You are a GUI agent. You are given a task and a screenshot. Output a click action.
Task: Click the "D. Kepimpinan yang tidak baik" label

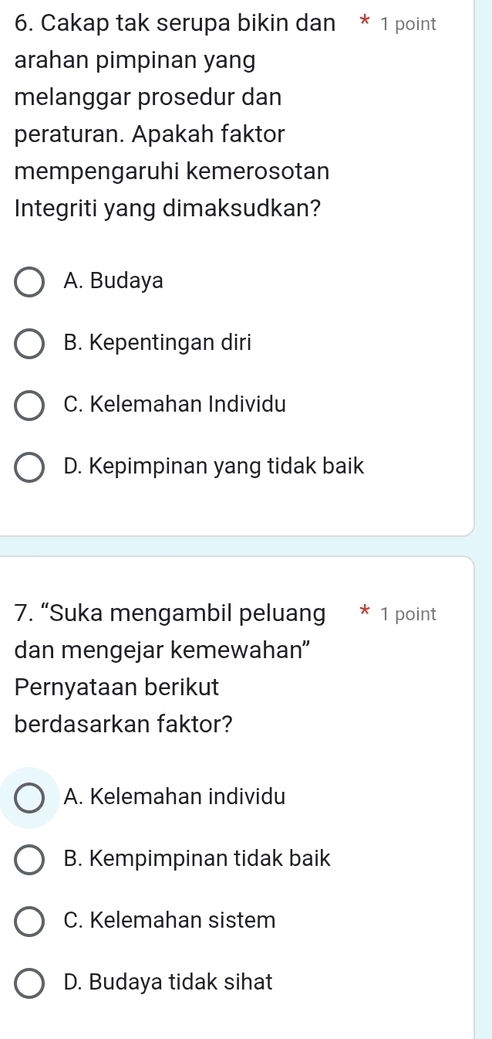click(214, 466)
